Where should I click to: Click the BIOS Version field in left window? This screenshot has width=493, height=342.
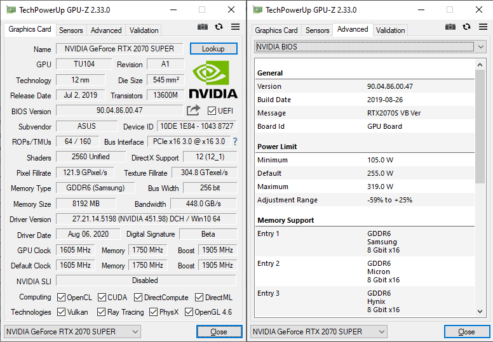(x=119, y=110)
